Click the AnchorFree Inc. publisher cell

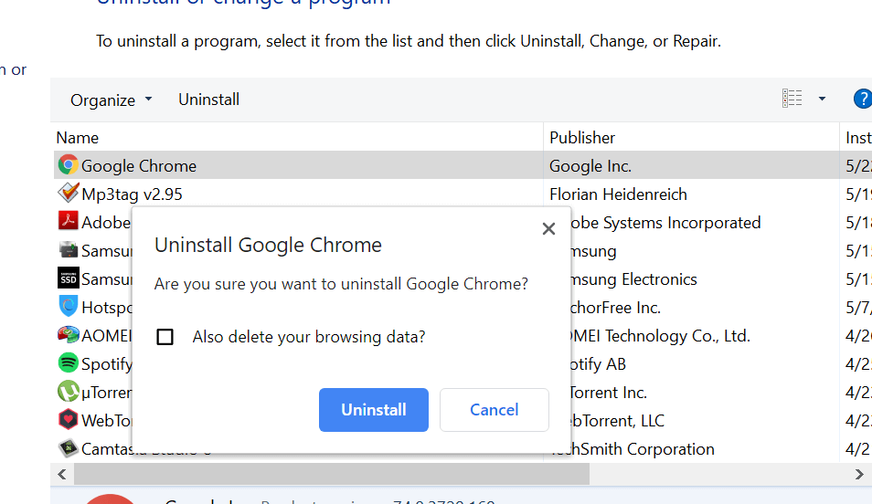point(616,308)
